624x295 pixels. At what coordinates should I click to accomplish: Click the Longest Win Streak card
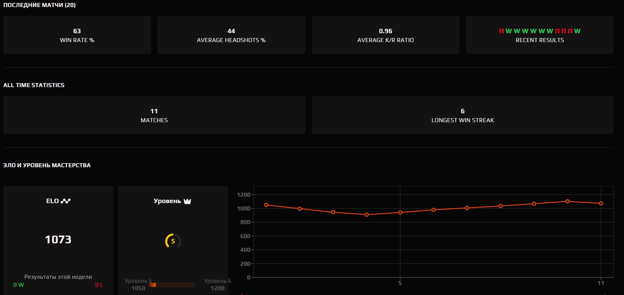(x=462, y=115)
